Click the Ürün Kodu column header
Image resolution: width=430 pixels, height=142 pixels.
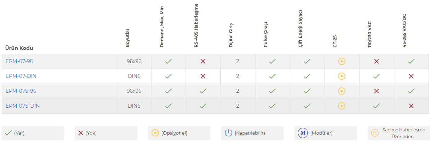click(19, 48)
